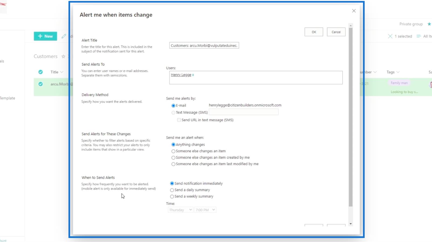Click the Customers list heading
Image resolution: width=432 pixels, height=242 pixels.
pyautogui.click(x=46, y=56)
